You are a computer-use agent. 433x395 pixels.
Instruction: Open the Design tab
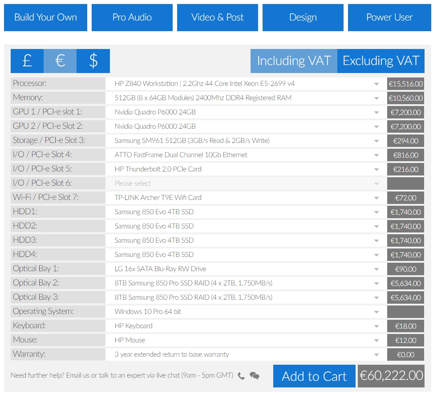coord(303,17)
